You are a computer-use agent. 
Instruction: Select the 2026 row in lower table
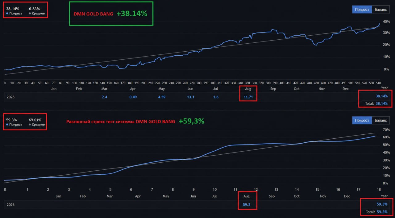(197, 204)
